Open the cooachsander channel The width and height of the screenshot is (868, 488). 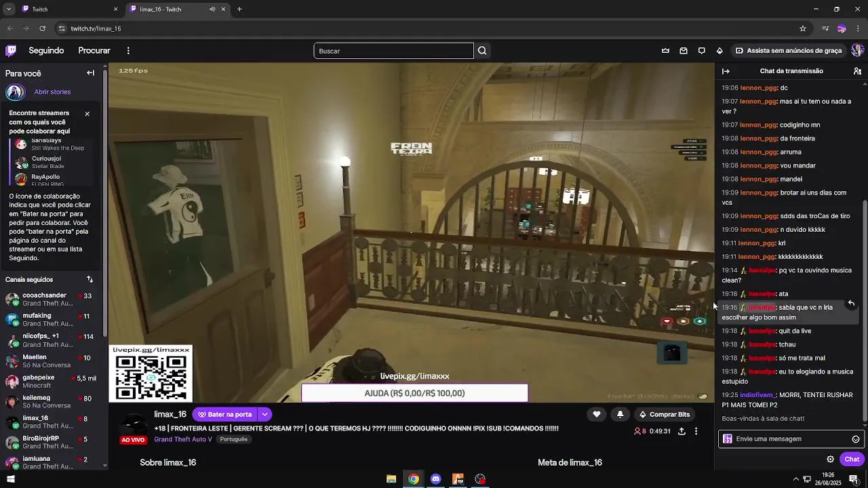pos(53,300)
